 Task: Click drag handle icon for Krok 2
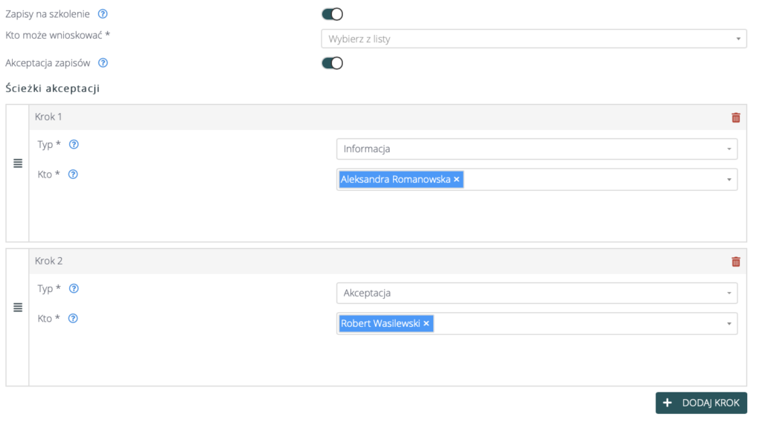pos(18,308)
